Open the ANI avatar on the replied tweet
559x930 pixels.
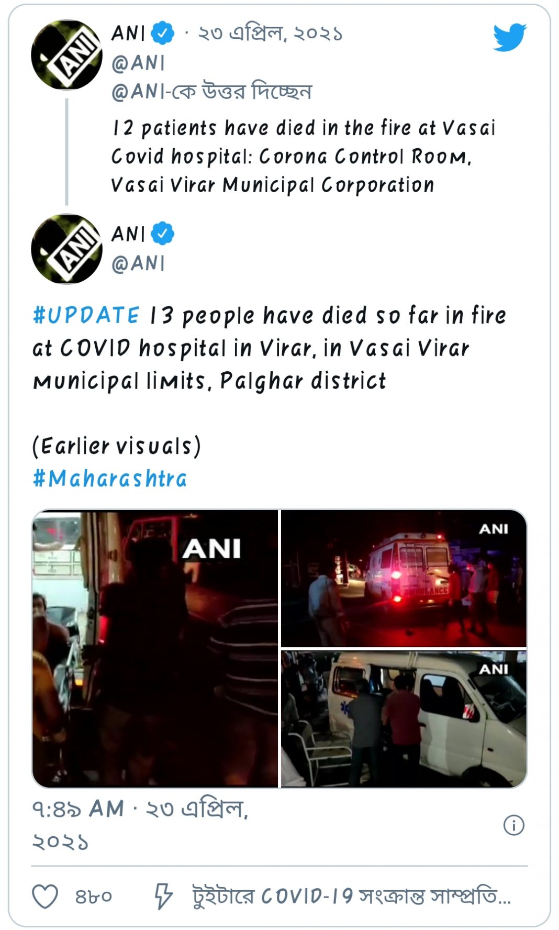(66, 54)
